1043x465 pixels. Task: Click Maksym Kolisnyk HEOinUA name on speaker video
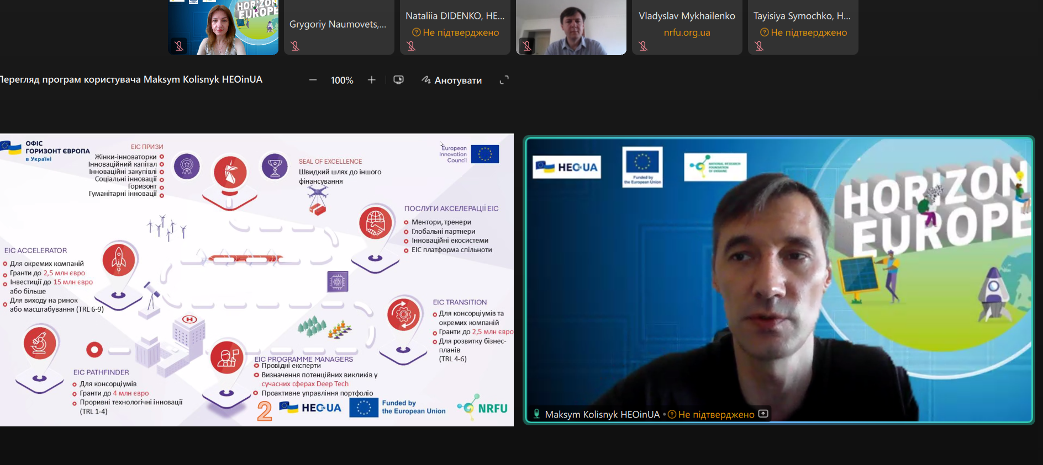[x=602, y=414]
